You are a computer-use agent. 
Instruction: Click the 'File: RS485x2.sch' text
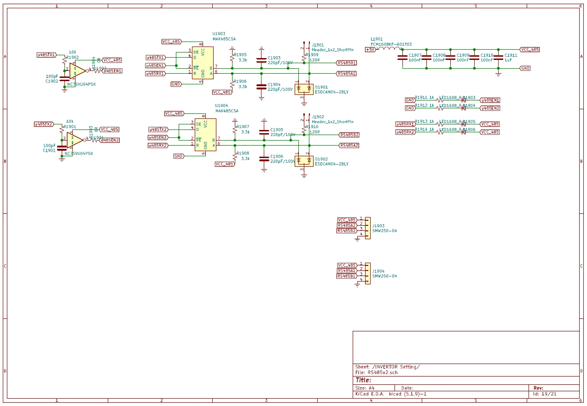[x=376, y=372]
